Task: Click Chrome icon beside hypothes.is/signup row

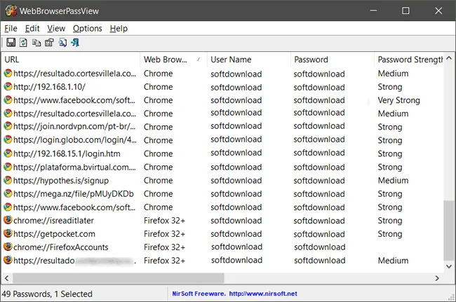Action: click(x=8, y=180)
